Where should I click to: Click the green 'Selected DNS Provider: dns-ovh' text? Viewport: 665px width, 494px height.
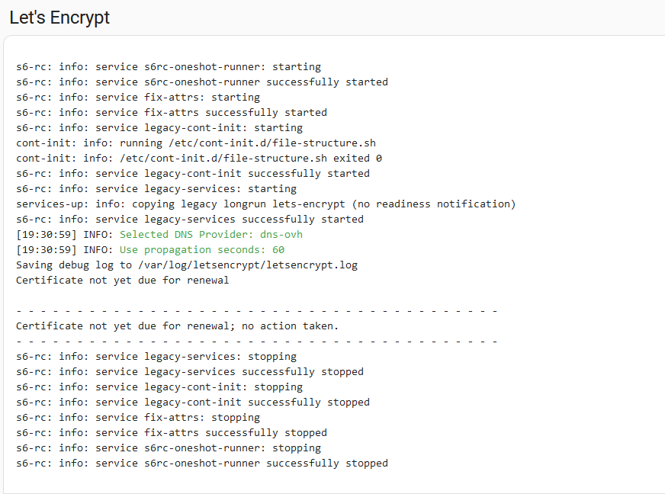point(210,235)
